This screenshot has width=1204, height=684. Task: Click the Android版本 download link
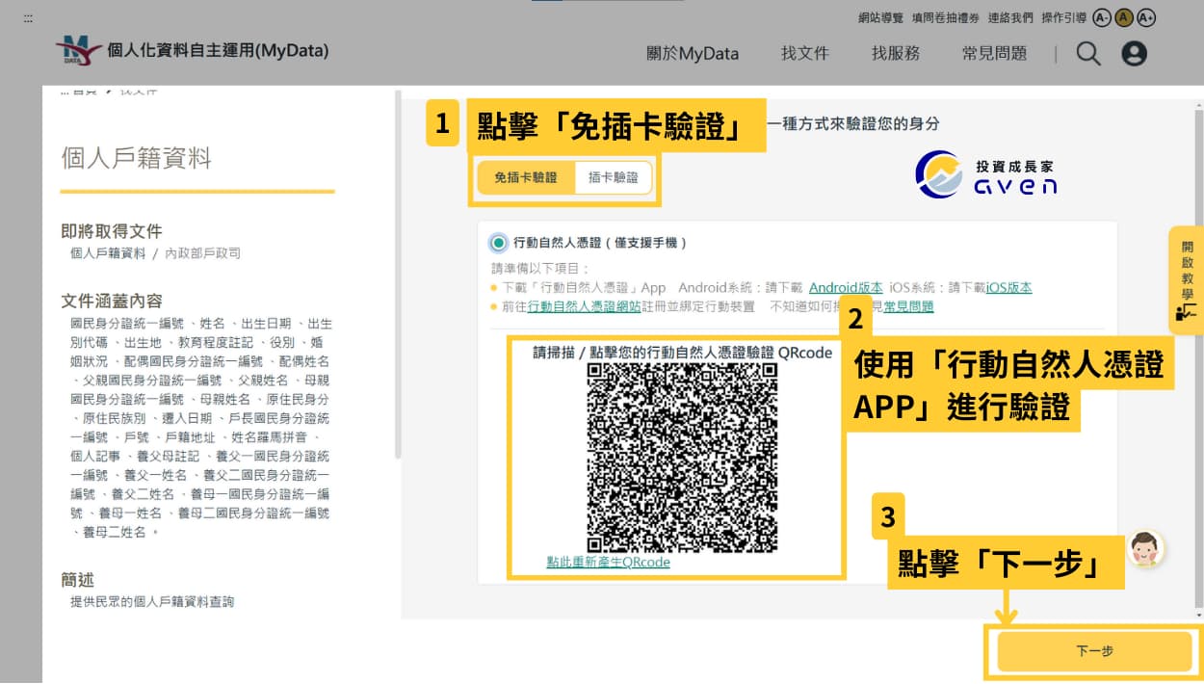(846, 287)
